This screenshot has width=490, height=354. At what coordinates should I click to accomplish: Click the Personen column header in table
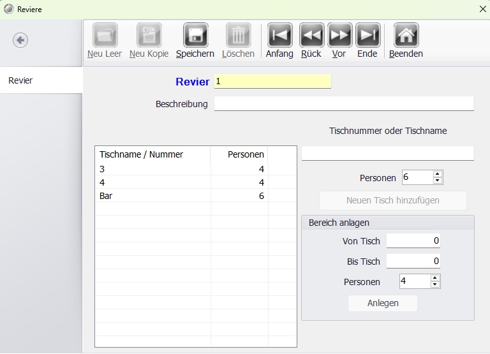click(239, 154)
